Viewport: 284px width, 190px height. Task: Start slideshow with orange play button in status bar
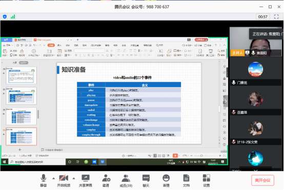pyautogui.click(x=175, y=156)
